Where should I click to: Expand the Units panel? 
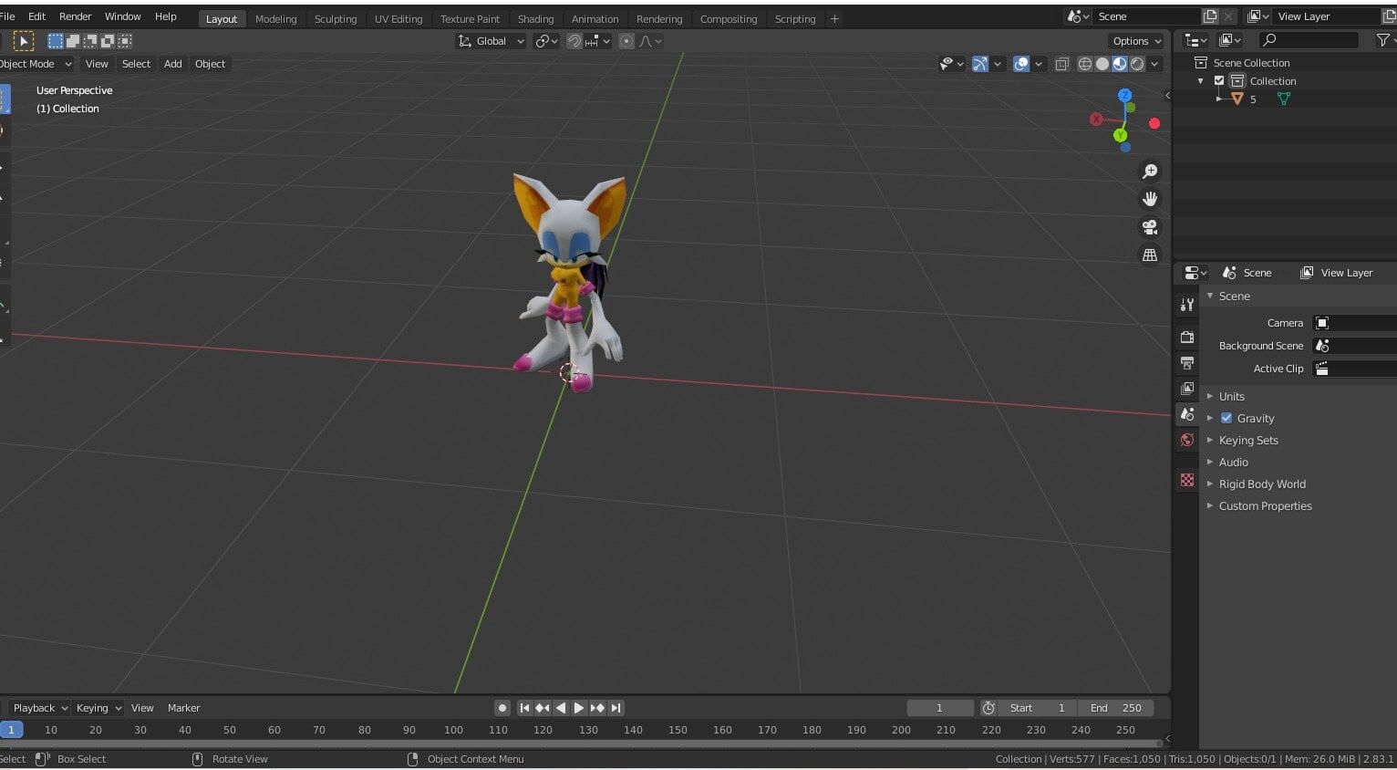pyautogui.click(x=1231, y=396)
